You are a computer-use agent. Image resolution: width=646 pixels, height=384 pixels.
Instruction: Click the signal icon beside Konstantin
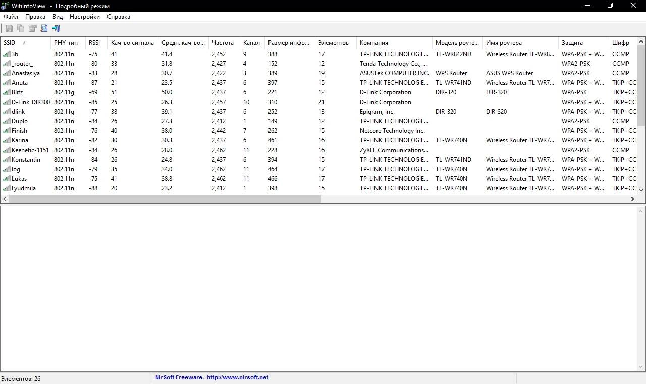(7, 160)
